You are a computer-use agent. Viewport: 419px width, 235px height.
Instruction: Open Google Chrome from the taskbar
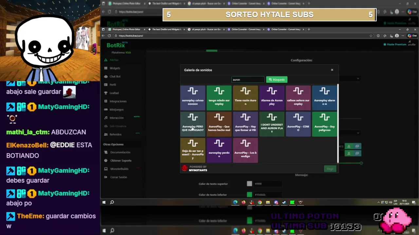260,202
